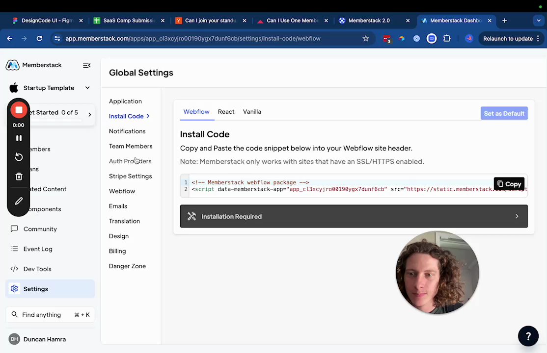This screenshot has width=547, height=353.
Task: Click the Community chat bubble icon
Action: click(14, 228)
